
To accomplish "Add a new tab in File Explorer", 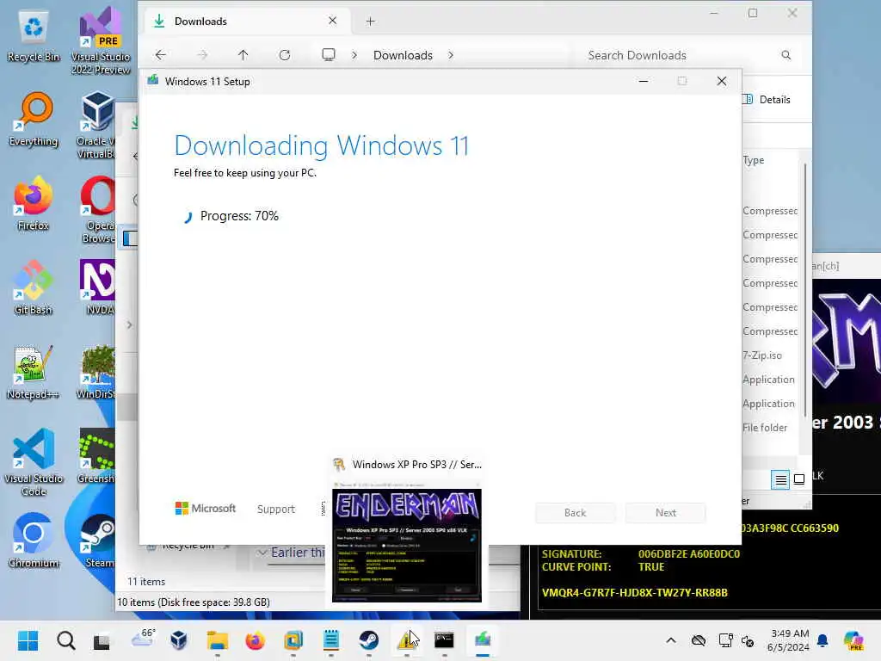I will (x=370, y=22).
